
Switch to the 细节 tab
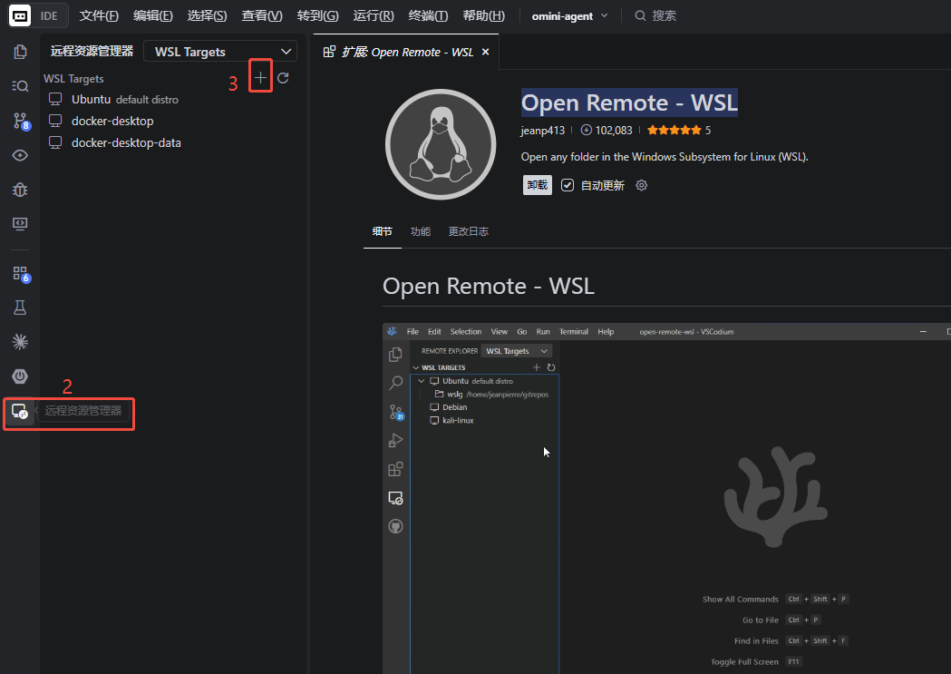[382, 231]
